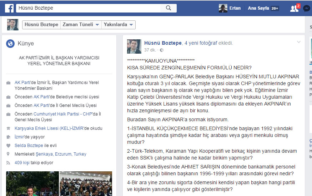
Task: Select the Hüsnü Boztepe profile tab button
Action: coord(41,25)
